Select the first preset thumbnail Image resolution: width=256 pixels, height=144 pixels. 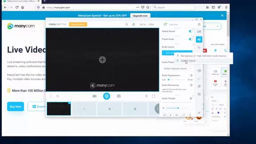(x=59, y=109)
